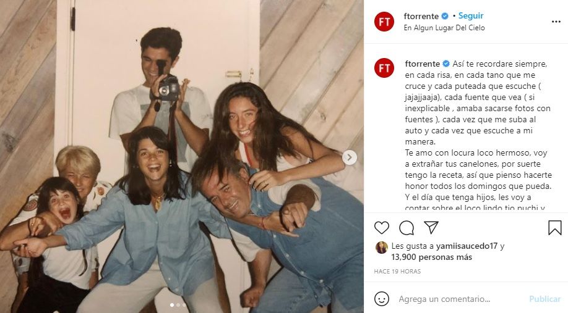
Task: Share the post with the paper plane icon
Action: click(x=431, y=227)
